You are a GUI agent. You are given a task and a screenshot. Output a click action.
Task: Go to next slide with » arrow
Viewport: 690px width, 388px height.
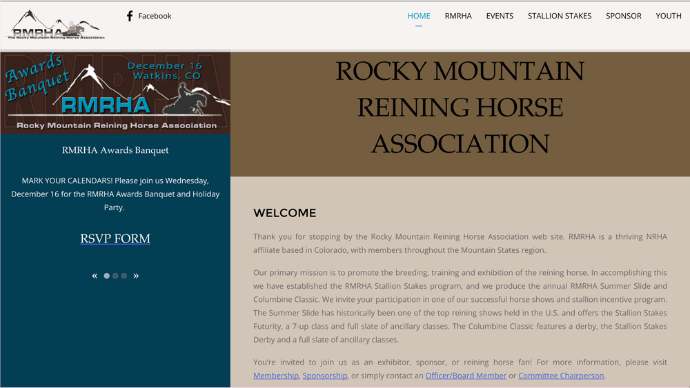[x=136, y=276]
